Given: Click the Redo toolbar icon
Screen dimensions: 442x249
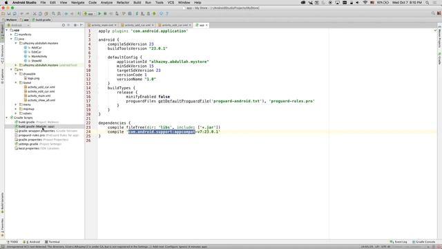Looking at the screenshot, I should coord(28,14).
